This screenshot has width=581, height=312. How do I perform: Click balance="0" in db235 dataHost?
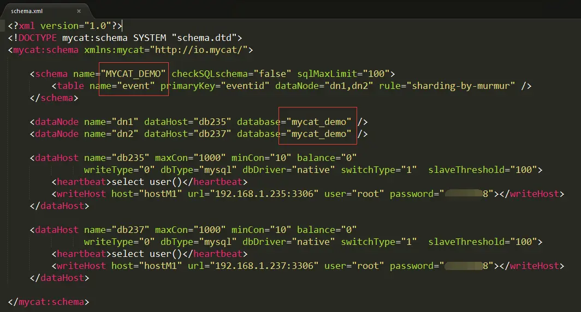327,158
